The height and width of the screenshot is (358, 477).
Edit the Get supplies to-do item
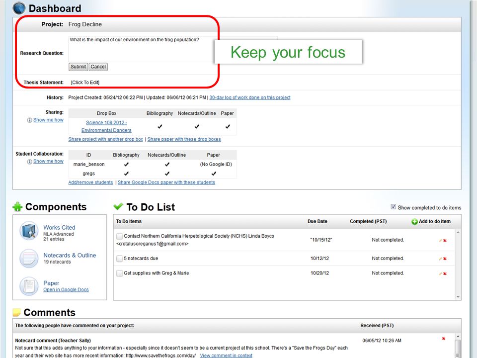tap(440, 273)
